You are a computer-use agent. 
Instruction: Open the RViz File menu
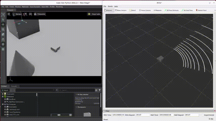click(x=105, y=7)
